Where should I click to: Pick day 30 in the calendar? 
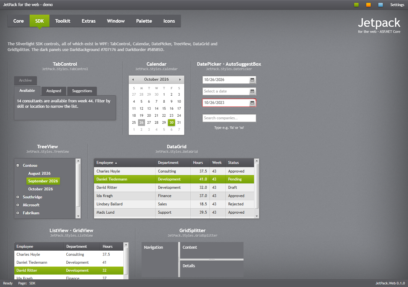[171, 123]
